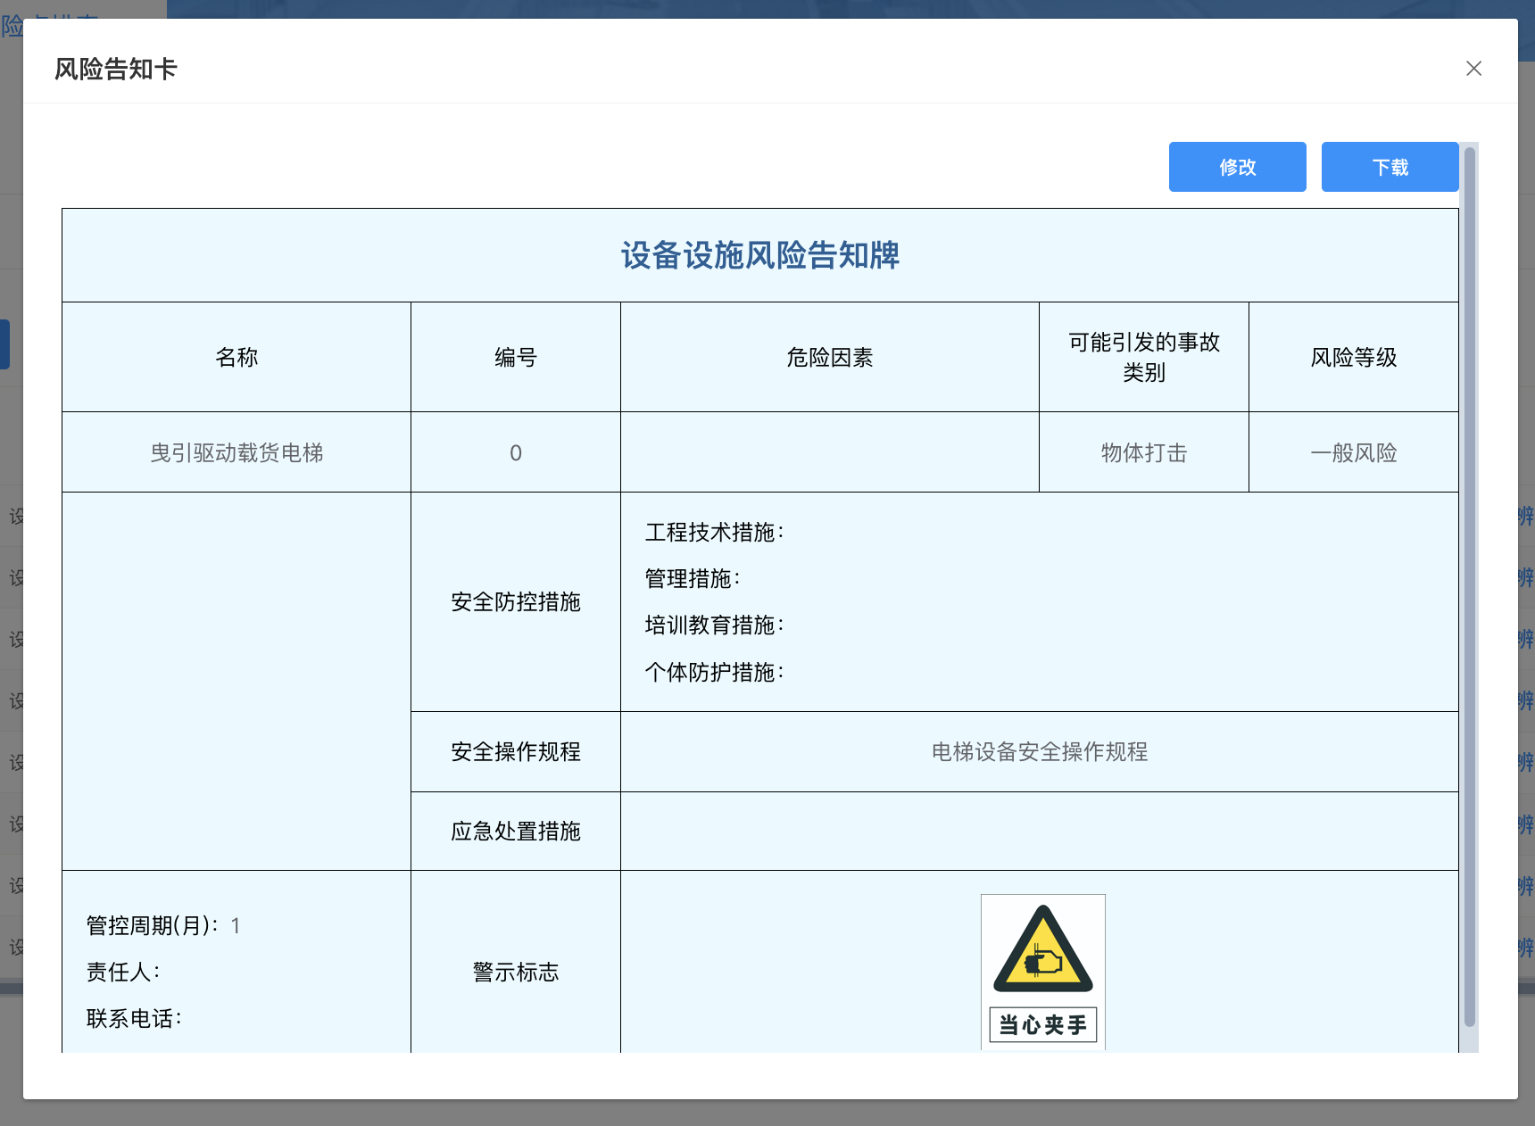
Task: Click the 危险因素 column header
Action: pos(829,358)
